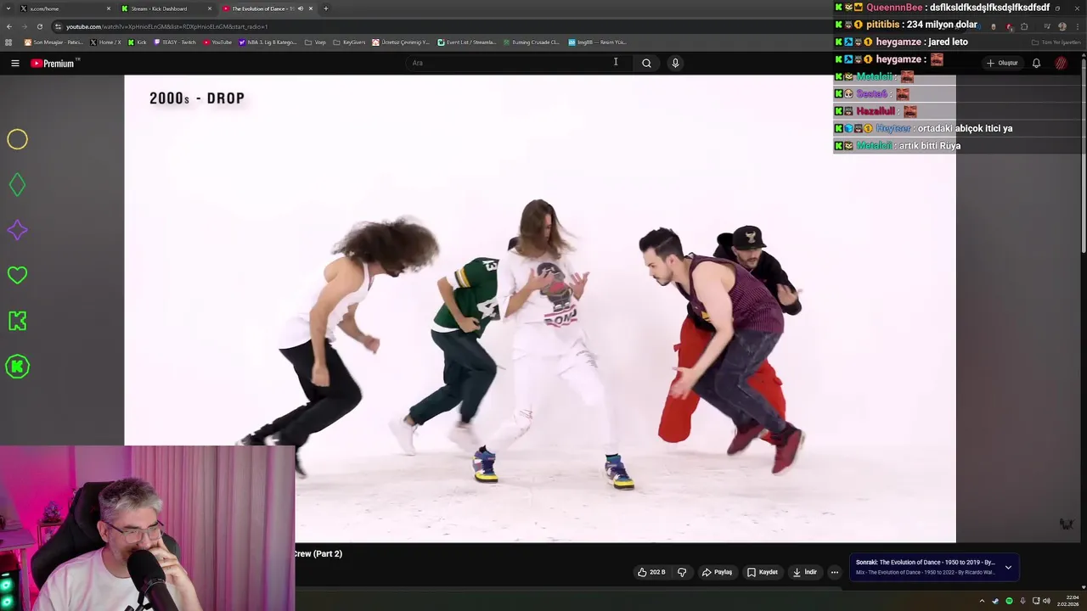Open the Voep bookmarks folder

click(x=315, y=42)
